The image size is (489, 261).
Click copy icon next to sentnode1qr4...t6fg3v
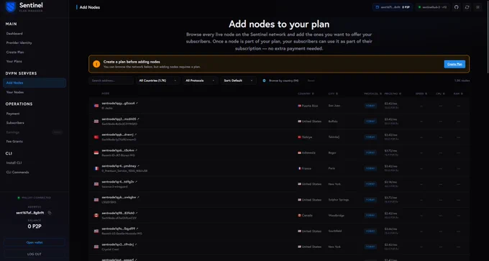tap(137, 181)
